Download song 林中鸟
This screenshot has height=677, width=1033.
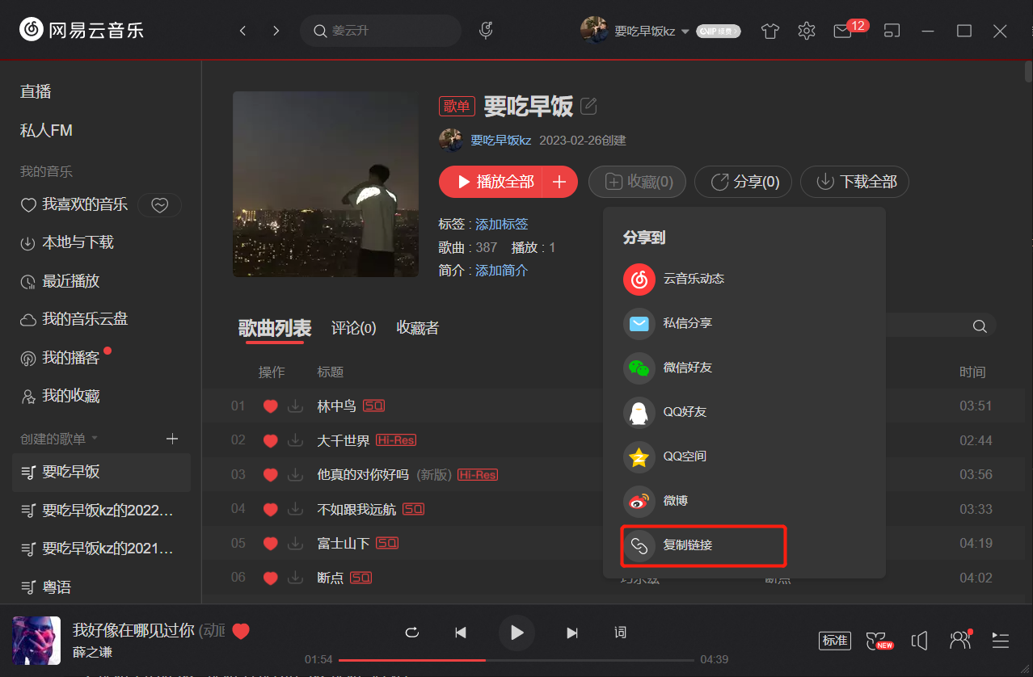tap(295, 406)
